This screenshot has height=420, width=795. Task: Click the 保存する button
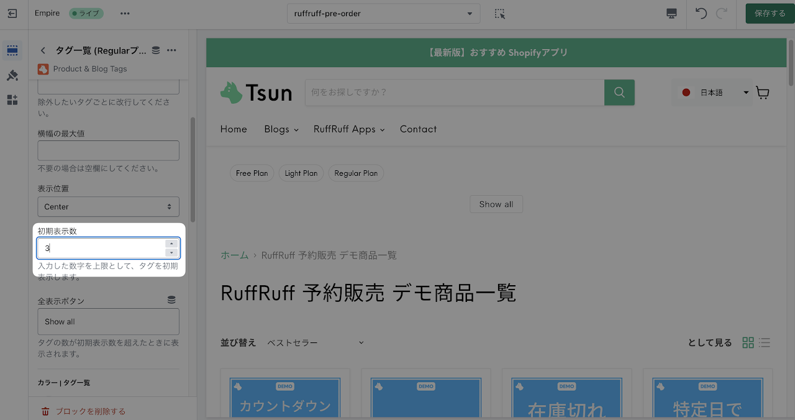pyautogui.click(x=770, y=14)
